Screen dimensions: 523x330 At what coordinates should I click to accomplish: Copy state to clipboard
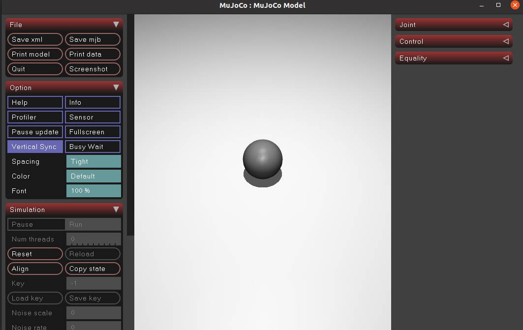tap(92, 269)
